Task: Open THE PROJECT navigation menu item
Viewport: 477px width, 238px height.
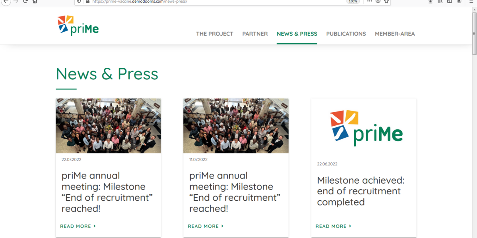Action: 215,34
